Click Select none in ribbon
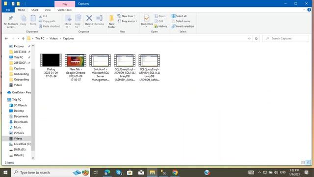This screenshot has height=177, width=314. tap(181, 21)
